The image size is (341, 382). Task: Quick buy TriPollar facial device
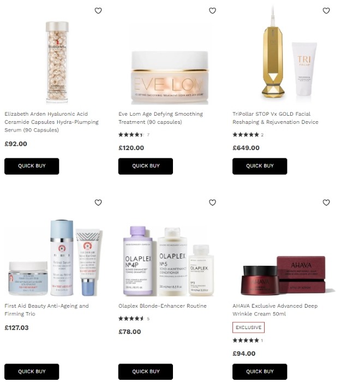[x=260, y=166]
